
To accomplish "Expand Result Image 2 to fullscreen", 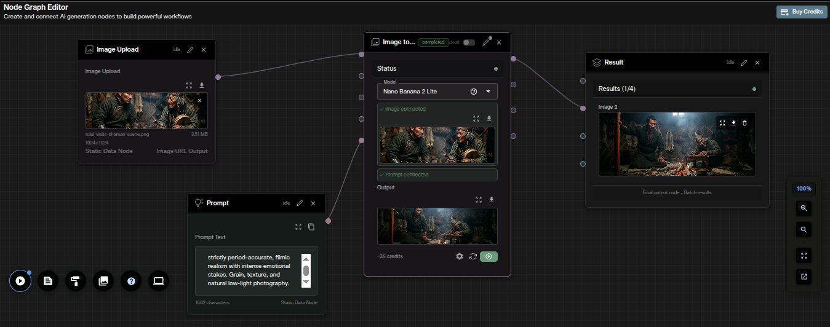I will coord(722,123).
